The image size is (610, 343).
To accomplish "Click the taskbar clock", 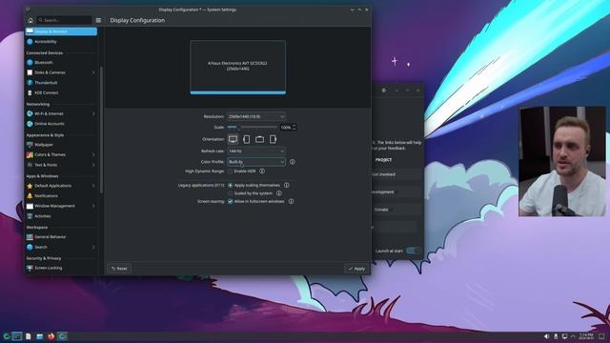I will pos(586,336).
